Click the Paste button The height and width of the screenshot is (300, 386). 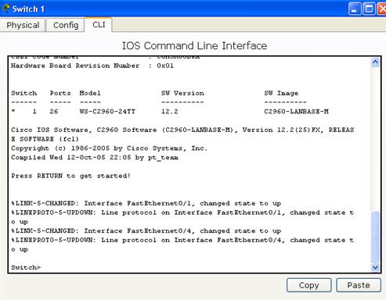(359, 285)
